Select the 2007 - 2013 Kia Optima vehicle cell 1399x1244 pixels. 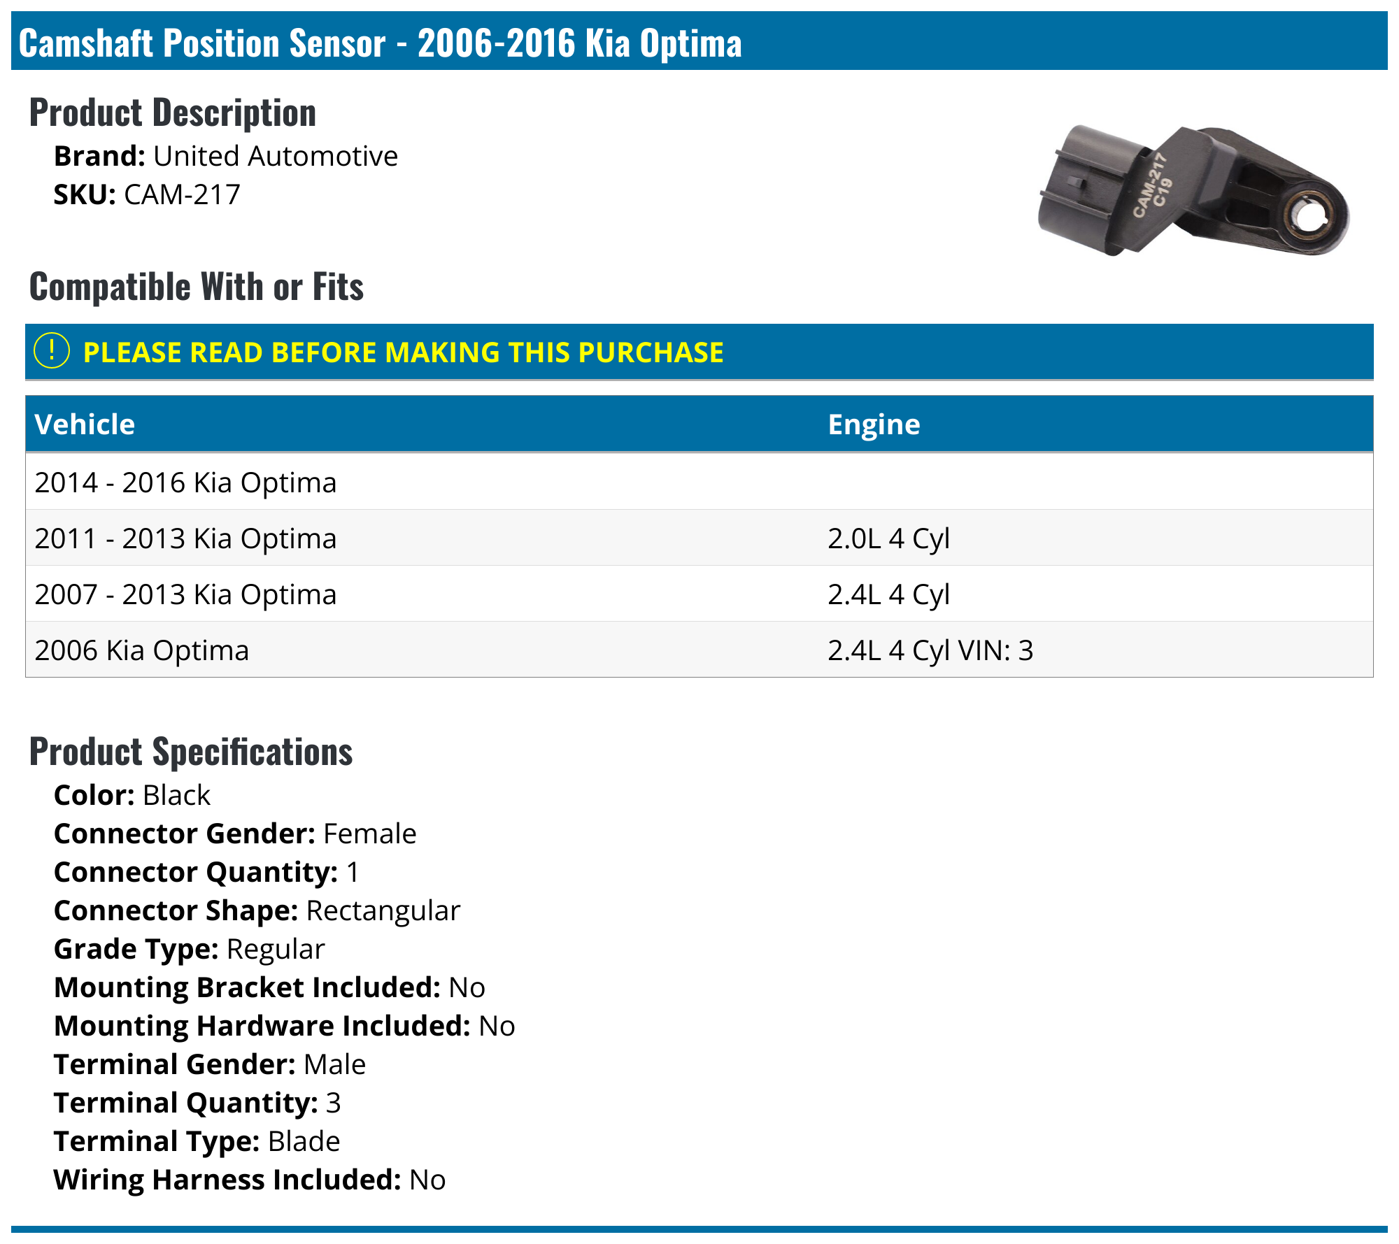[x=185, y=594]
